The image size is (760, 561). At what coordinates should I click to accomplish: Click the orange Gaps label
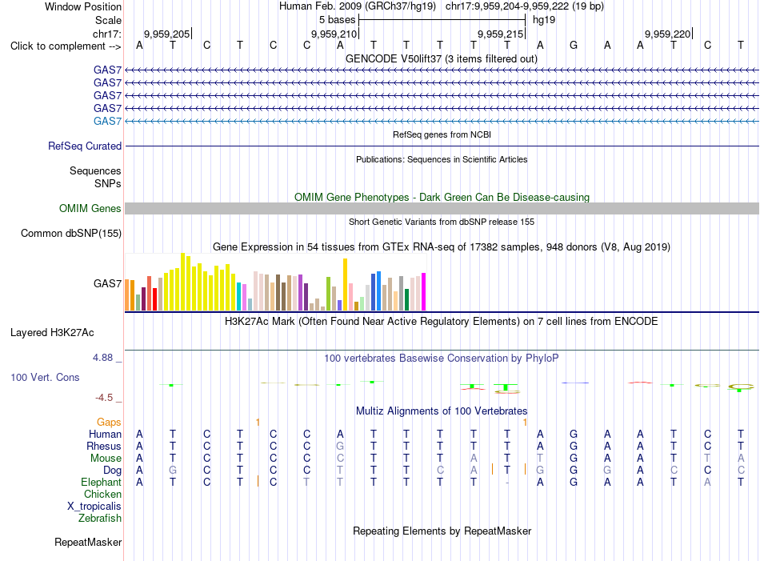coord(109,422)
